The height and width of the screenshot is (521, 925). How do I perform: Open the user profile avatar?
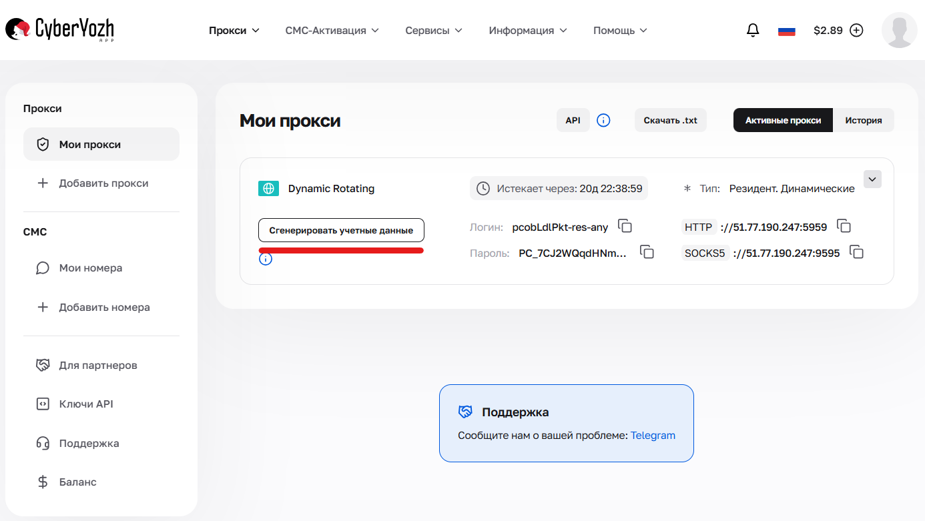tap(899, 30)
